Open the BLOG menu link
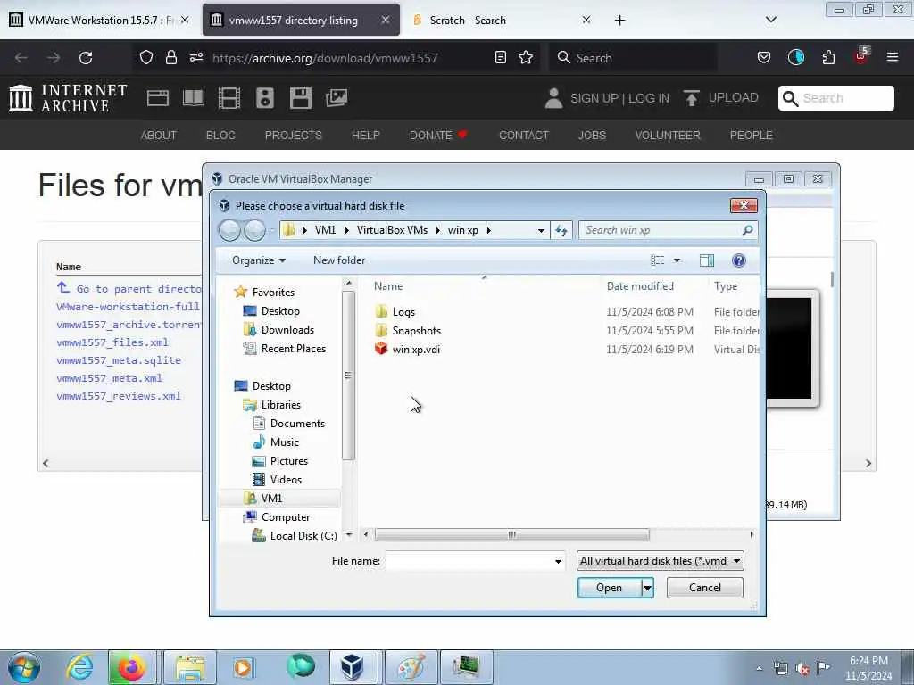914x685 pixels. pos(221,136)
